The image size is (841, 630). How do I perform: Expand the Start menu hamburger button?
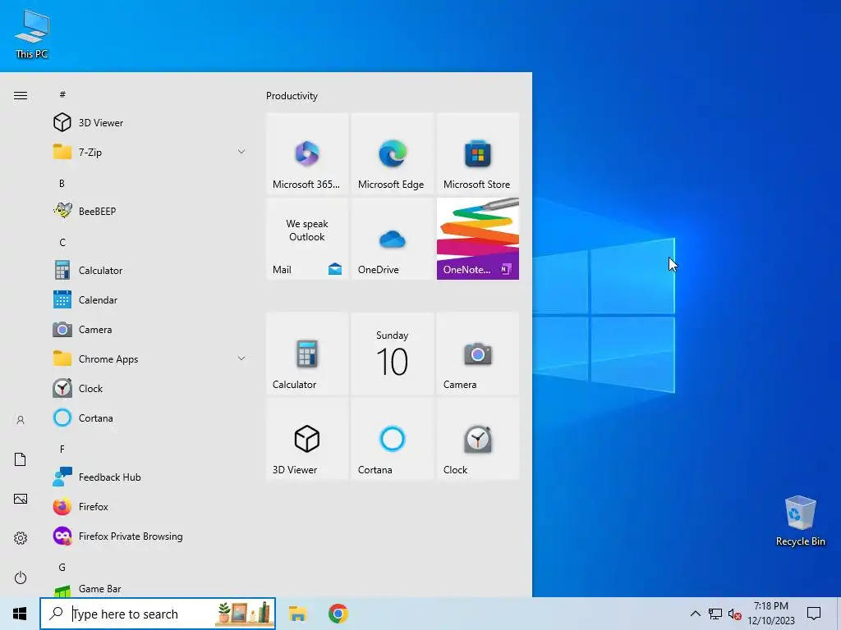point(21,95)
